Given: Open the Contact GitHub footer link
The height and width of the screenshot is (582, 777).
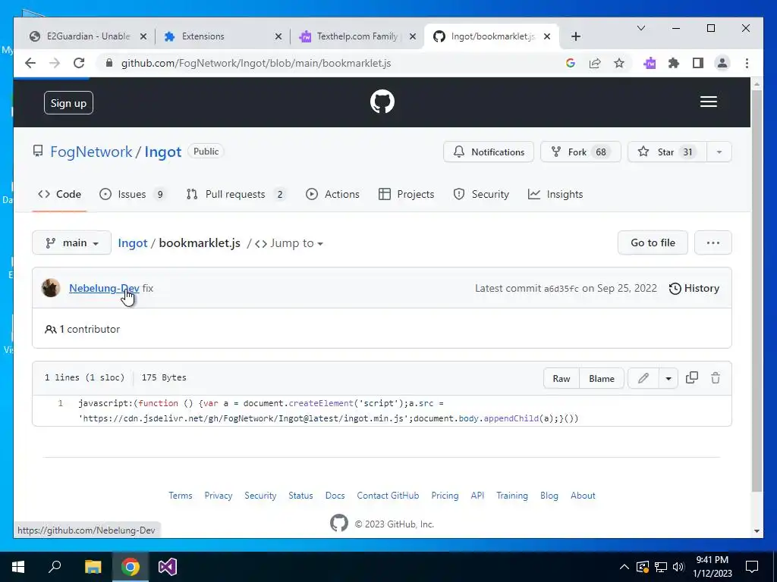Looking at the screenshot, I should pyautogui.click(x=388, y=496).
